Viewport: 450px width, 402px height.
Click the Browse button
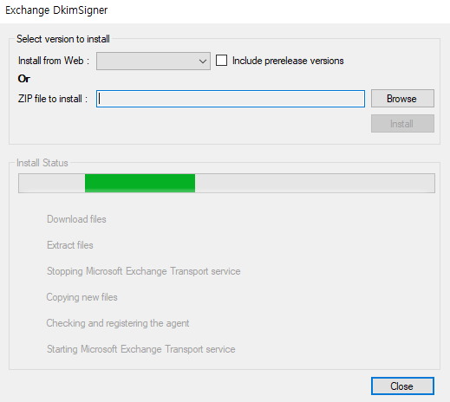pos(402,99)
